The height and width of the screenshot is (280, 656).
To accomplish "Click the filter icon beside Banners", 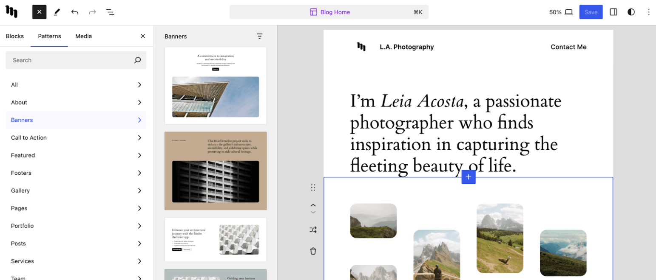I will click(259, 36).
